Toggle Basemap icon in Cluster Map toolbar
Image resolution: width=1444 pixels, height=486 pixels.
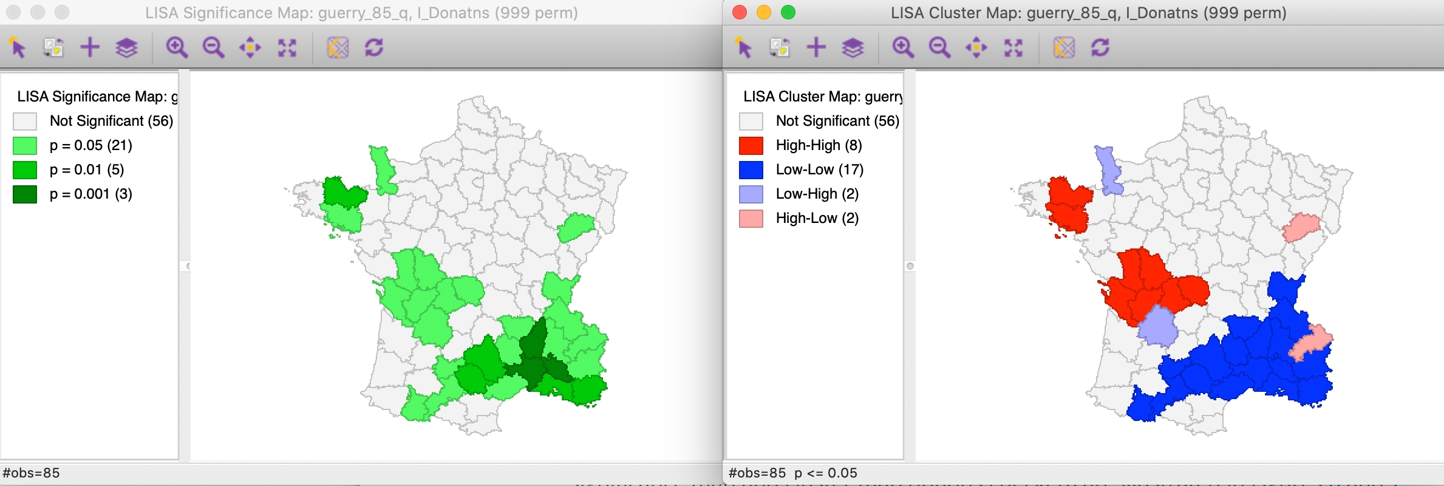[x=1064, y=47]
